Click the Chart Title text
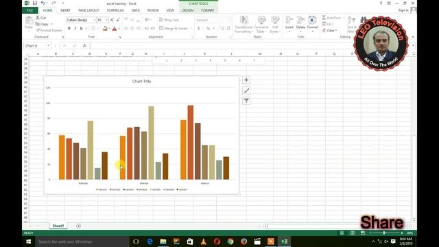Viewport: 439px width, 247px height. click(141, 81)
